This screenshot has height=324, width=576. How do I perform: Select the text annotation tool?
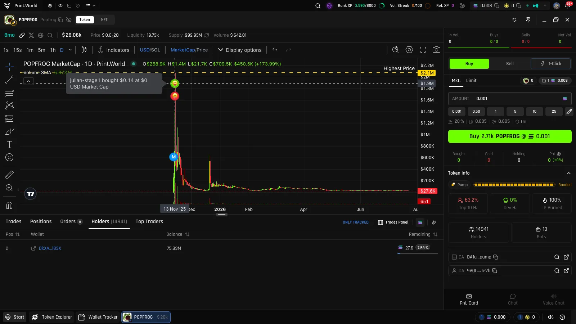pos(9,144)
